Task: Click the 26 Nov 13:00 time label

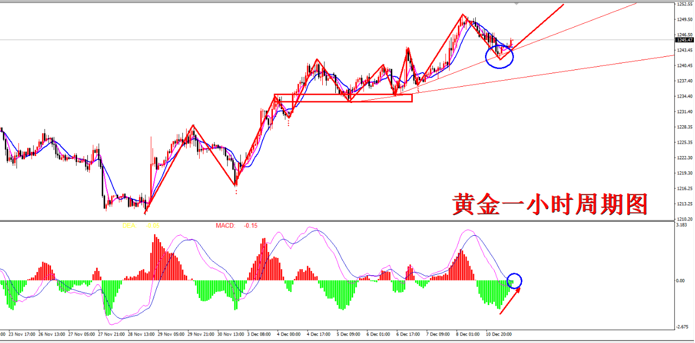Action: tap(52, 334)
